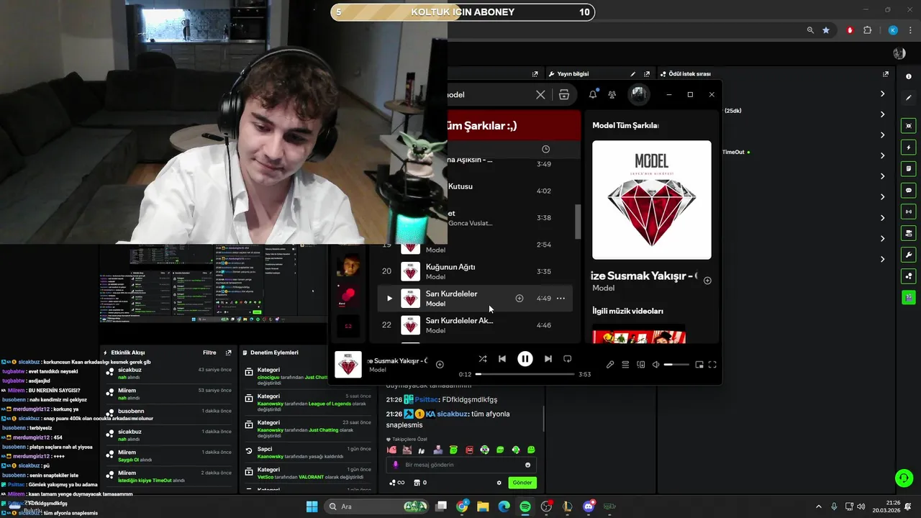Open pink blob playlist in Spotify library
This screenshot has width=921, height=518.
[348, 296]
